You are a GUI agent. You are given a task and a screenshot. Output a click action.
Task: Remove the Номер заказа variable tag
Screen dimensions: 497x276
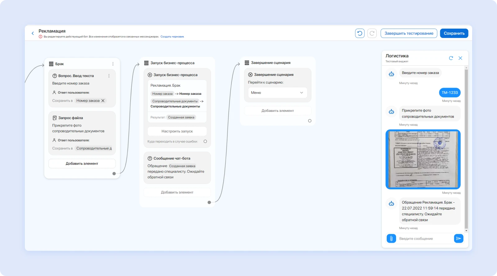103,101
